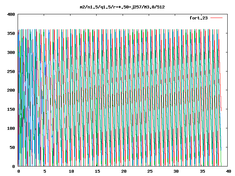Click the x-axis label 5
This screenshot has width=235, height=176.
coord(44,171)
